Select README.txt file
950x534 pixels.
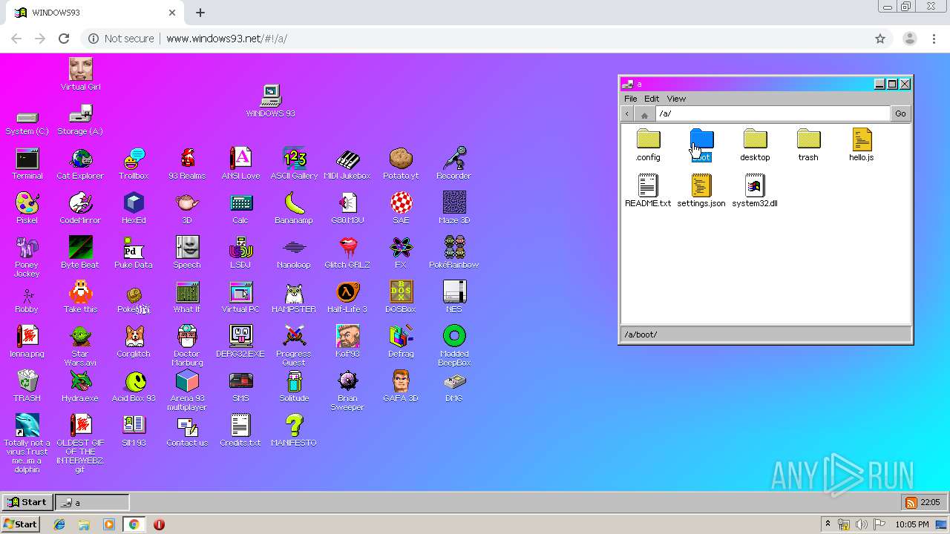pos(648,191)
